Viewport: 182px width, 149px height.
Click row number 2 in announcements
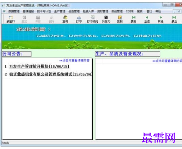6,74
